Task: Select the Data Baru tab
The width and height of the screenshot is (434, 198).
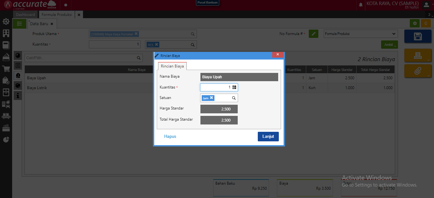Action: click(x=39, y=24)
